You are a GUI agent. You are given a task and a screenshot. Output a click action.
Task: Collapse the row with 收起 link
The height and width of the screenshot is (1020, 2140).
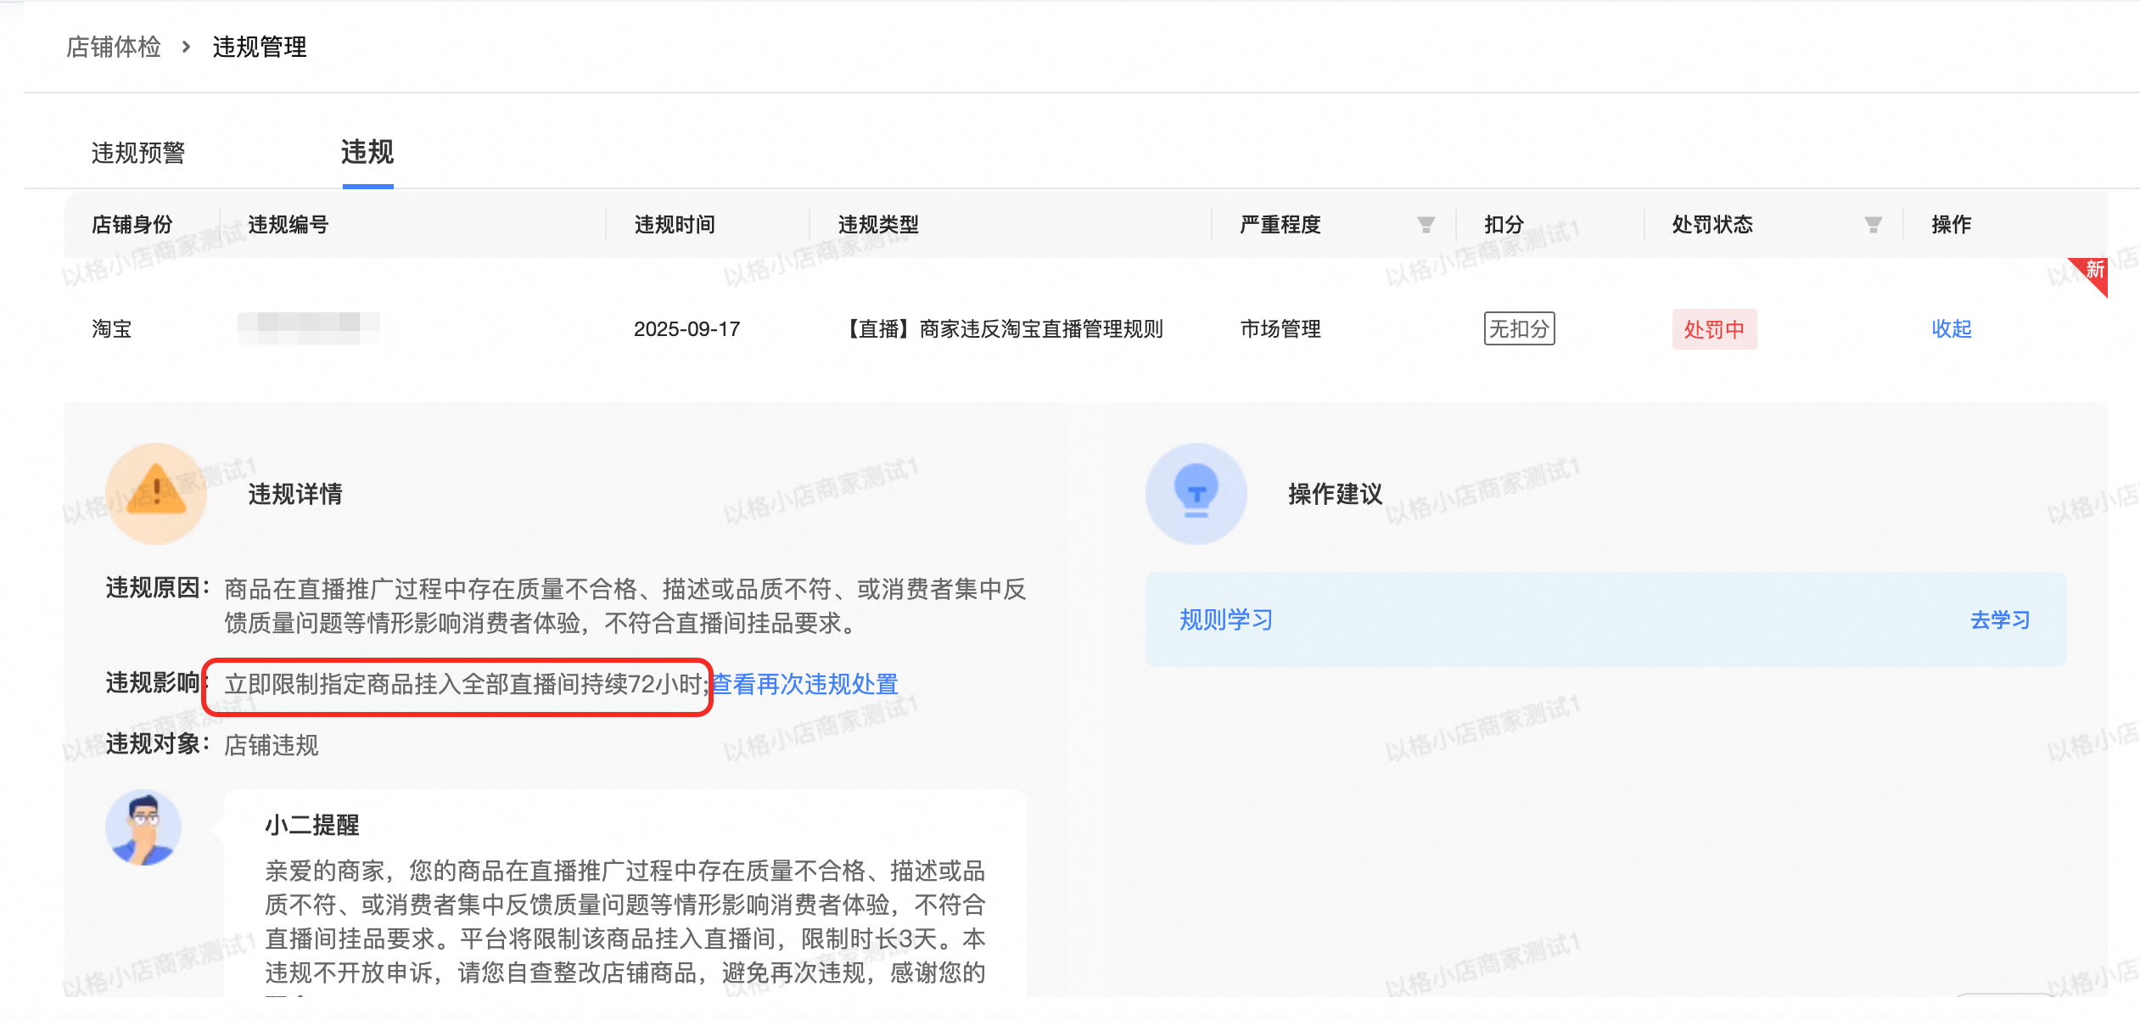pos(1952,328)
